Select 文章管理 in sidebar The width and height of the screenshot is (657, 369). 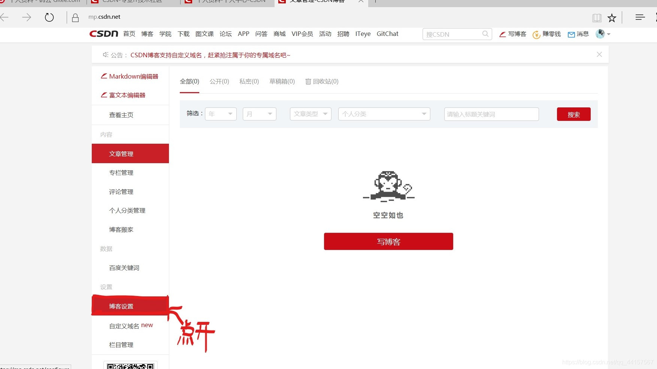(130, 153)
